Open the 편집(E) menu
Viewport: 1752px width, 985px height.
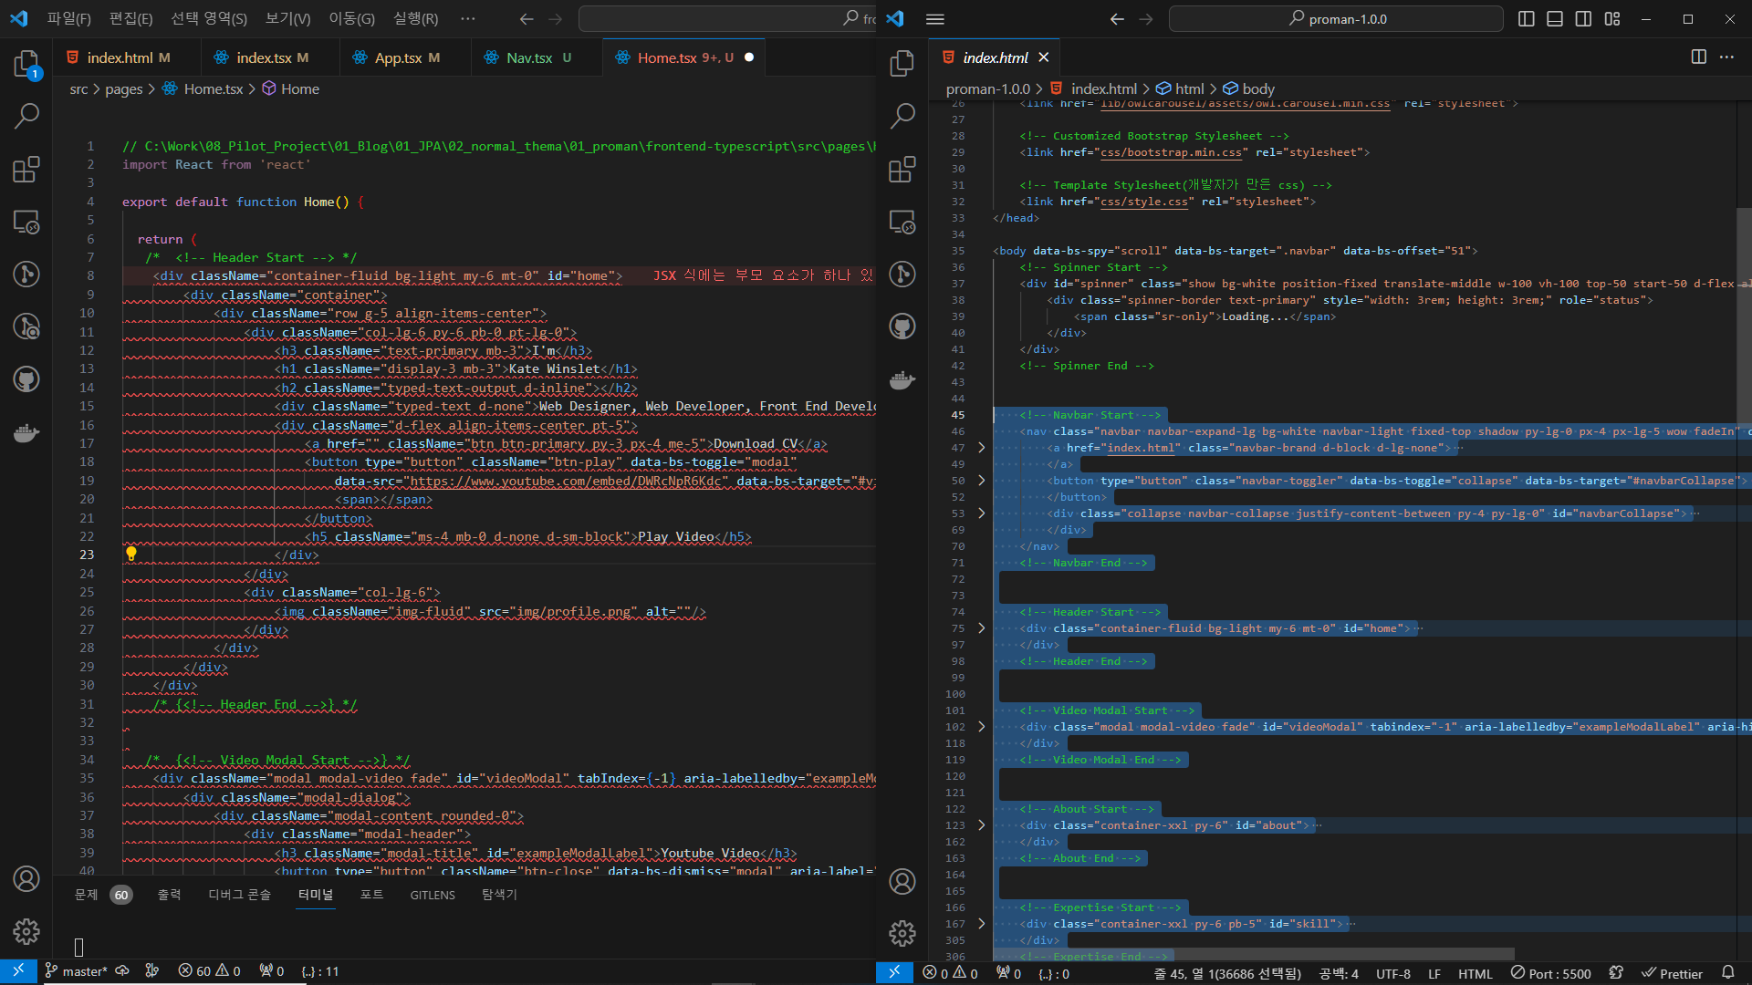pyautogui.click(x=130, y=18)
